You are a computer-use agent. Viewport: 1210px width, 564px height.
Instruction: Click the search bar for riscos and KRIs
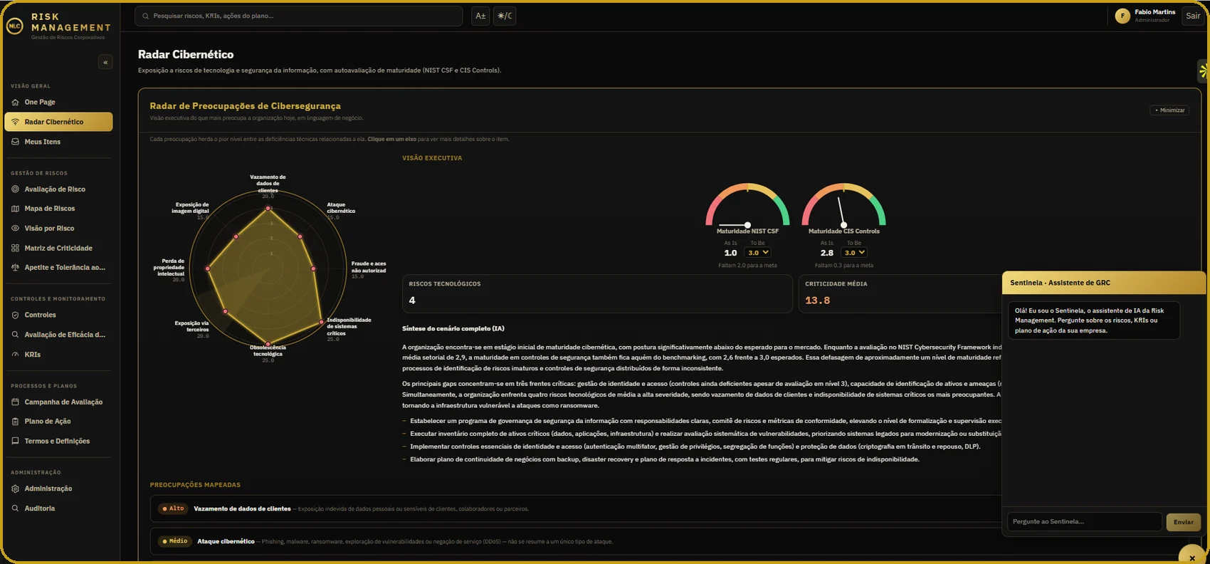[x=299, y=16]
